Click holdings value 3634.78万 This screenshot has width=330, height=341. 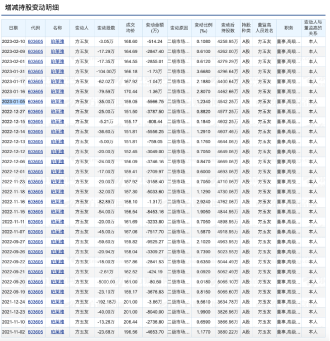click(x=228, y=302)
